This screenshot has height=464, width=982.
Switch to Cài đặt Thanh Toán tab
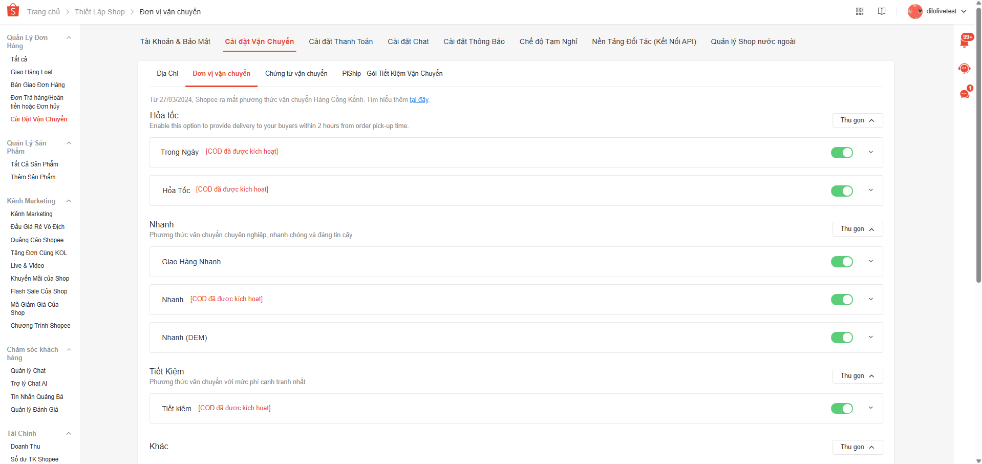click(x=340, y=41)
